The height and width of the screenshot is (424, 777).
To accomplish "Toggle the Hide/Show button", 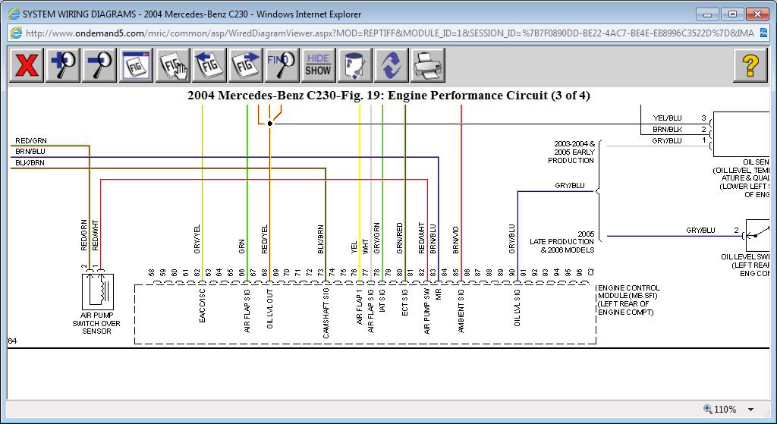I will 318,65.
